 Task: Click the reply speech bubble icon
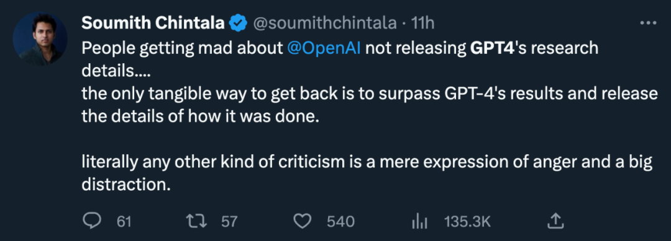(x=91, y=221)
